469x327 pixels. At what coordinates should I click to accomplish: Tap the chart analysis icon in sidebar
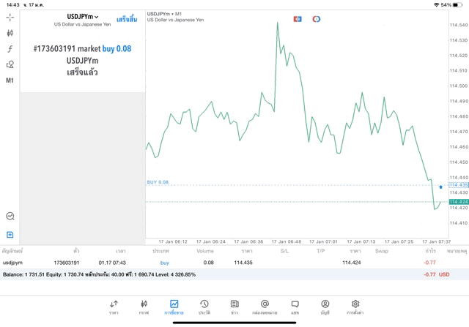pyautogui.click(x=10, y=216)
